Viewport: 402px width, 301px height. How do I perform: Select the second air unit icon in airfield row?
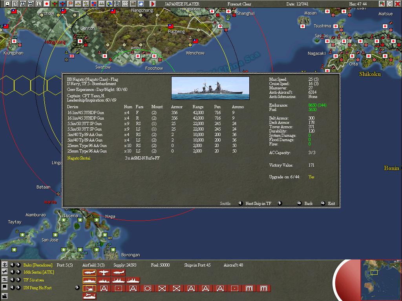(x=104, y=273)
